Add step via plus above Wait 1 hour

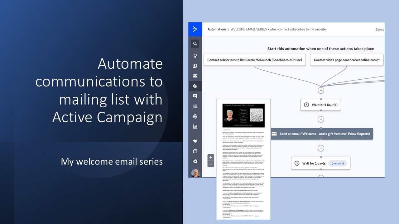321,91
